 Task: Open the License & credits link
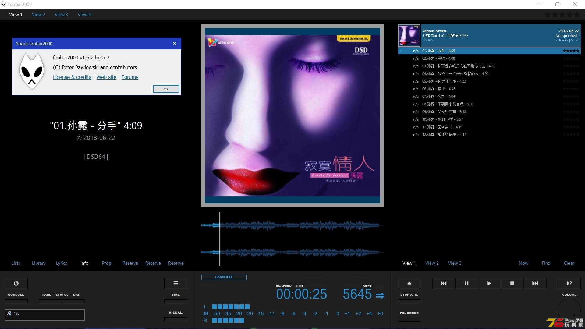(x=72, y=77)
